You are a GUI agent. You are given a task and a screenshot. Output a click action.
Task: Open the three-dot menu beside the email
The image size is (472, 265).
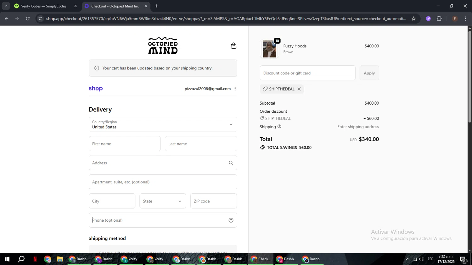(x=235, y=89)
